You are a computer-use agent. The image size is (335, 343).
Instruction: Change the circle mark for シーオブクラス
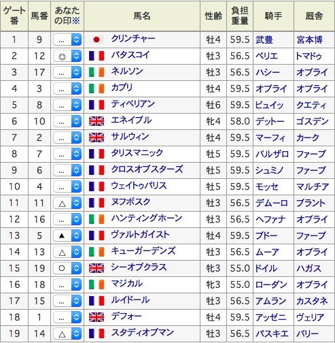coord(67,269)
